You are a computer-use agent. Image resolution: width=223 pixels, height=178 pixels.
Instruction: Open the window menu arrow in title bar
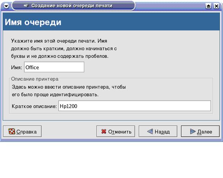[x=6, y=6]
